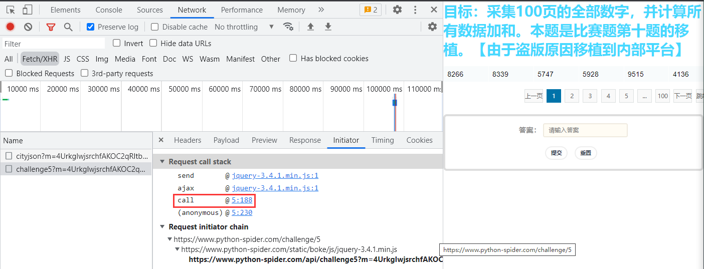Open DevTools settings gear

[397, 10]
